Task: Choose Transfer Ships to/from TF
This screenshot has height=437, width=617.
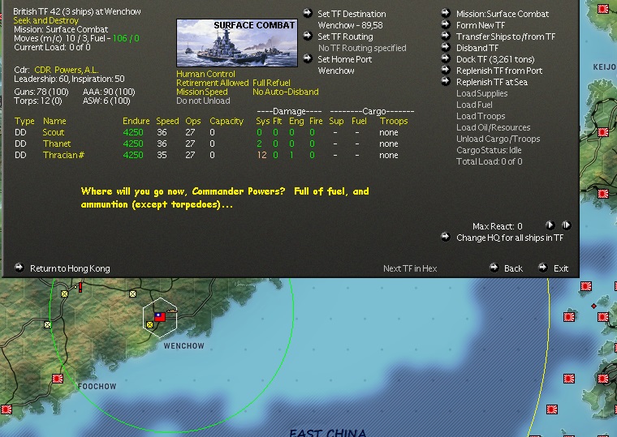Action: (506, 36)
